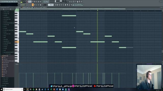Toggle the countdown before recording icon

coord(37,2)
